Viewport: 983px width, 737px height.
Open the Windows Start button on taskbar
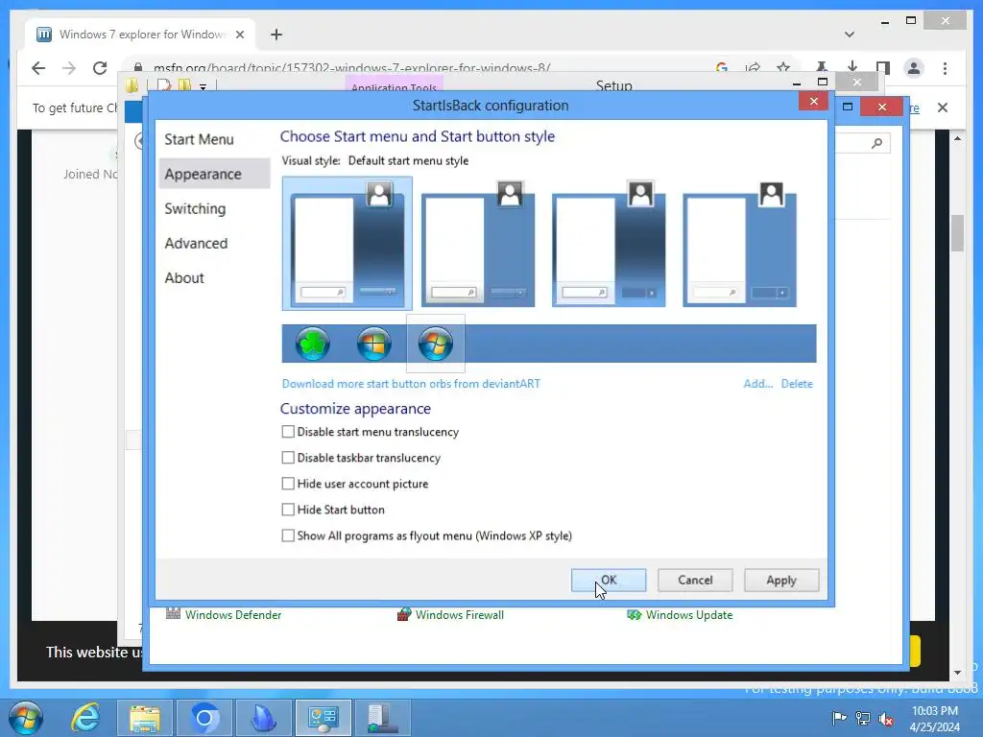(x=26, y=718)
